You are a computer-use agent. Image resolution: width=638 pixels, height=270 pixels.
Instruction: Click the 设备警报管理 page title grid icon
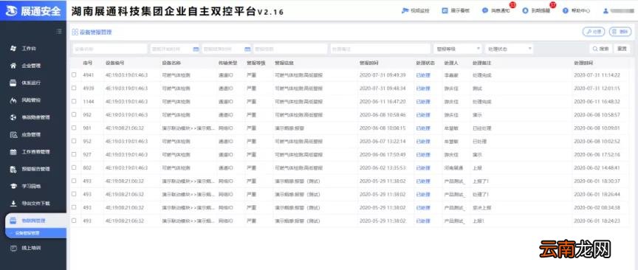(x=75, y=32)
